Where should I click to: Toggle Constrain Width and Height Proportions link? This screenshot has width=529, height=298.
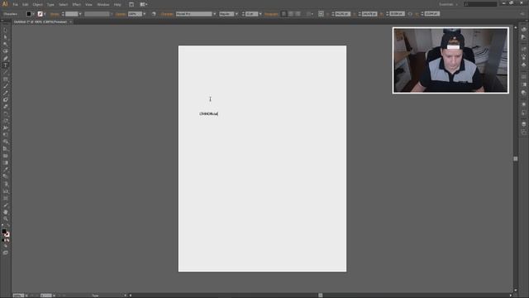[410, 14]
